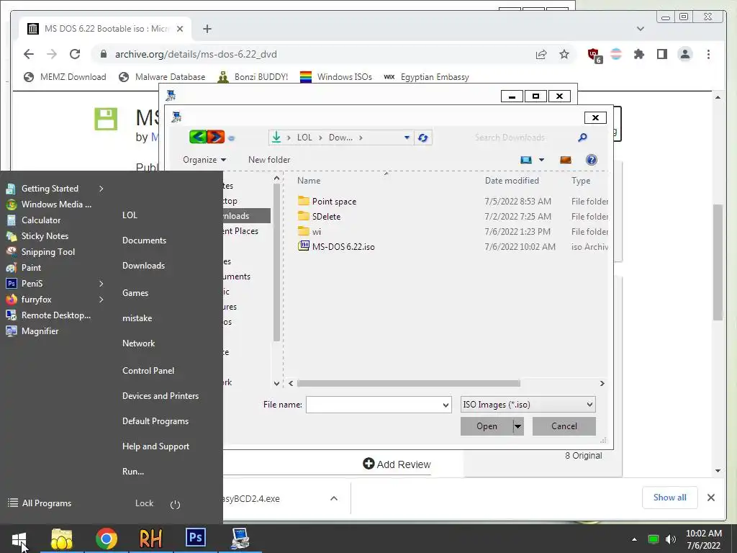The width and height of the screenshot is (737, 553).
Task: Open the view options dropdown arrow
Action: (541, 160)
